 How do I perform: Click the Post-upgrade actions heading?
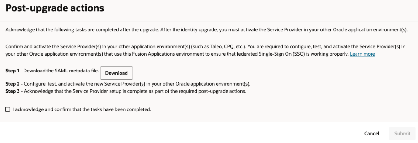55,8
